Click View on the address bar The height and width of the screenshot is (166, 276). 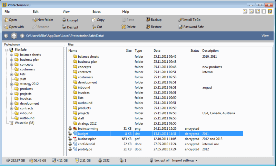265,36
